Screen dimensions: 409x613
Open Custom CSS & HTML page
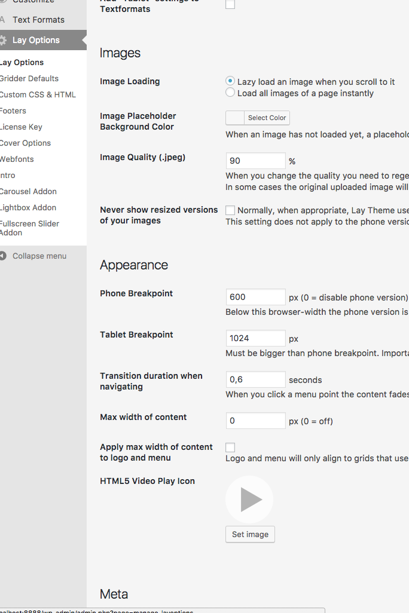[x=37, y=94]
